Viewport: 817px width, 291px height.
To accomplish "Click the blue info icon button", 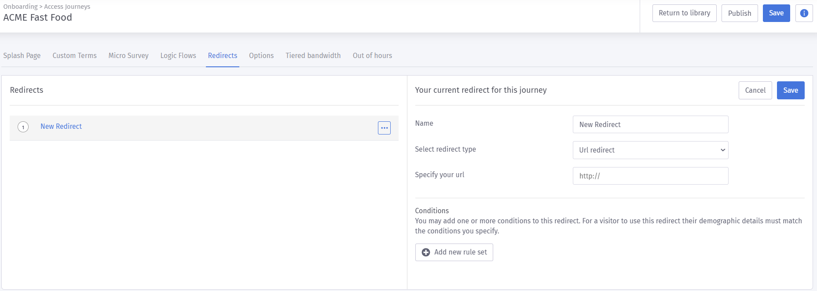I will (804, 13).
